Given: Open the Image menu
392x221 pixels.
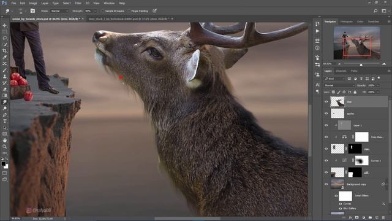Looking at the screenshot, I should pyautogui.click(x=33, y=3).
